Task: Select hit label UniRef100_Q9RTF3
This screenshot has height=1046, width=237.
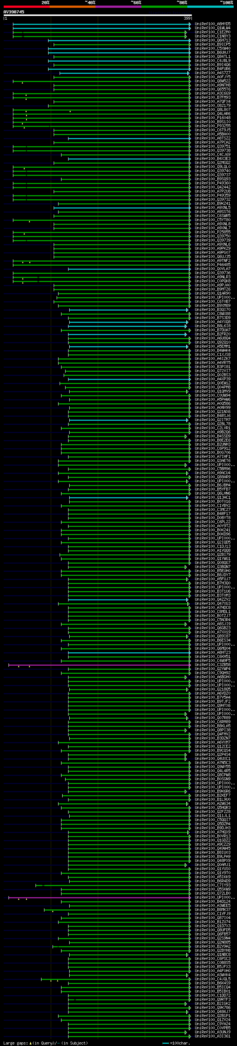Action: coord(212,999)
